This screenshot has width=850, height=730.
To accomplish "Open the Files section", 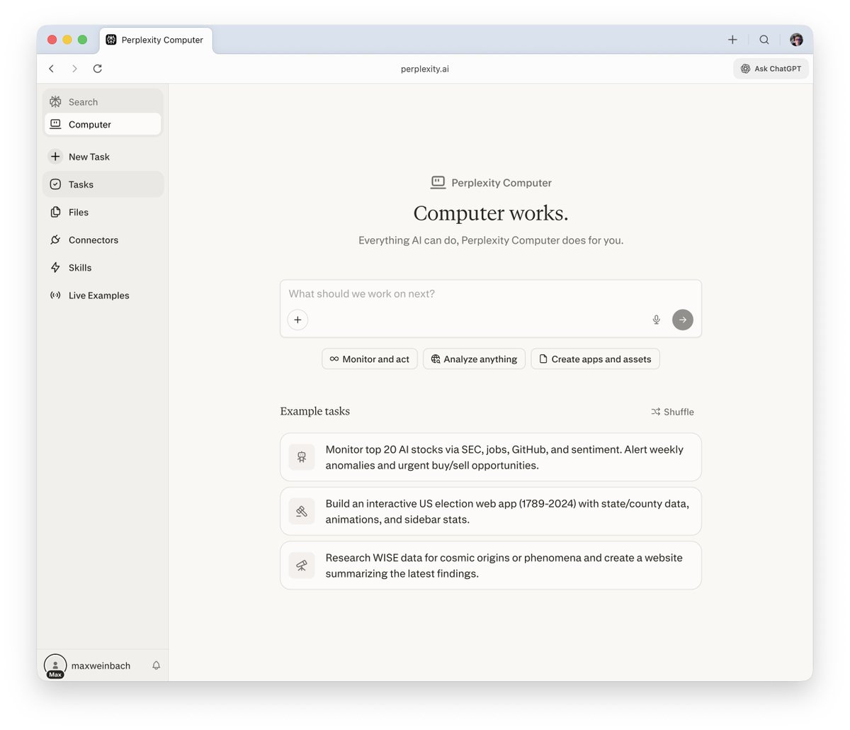I will [103, 212].
